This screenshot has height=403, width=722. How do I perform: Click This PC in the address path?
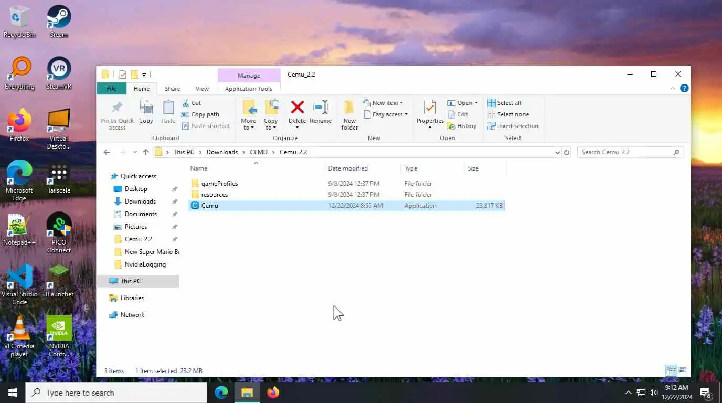(184, 152)
